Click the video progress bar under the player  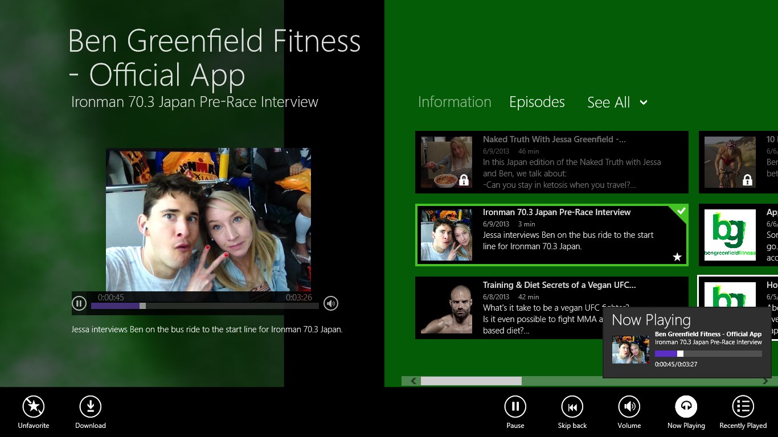[x=205, y=306]
